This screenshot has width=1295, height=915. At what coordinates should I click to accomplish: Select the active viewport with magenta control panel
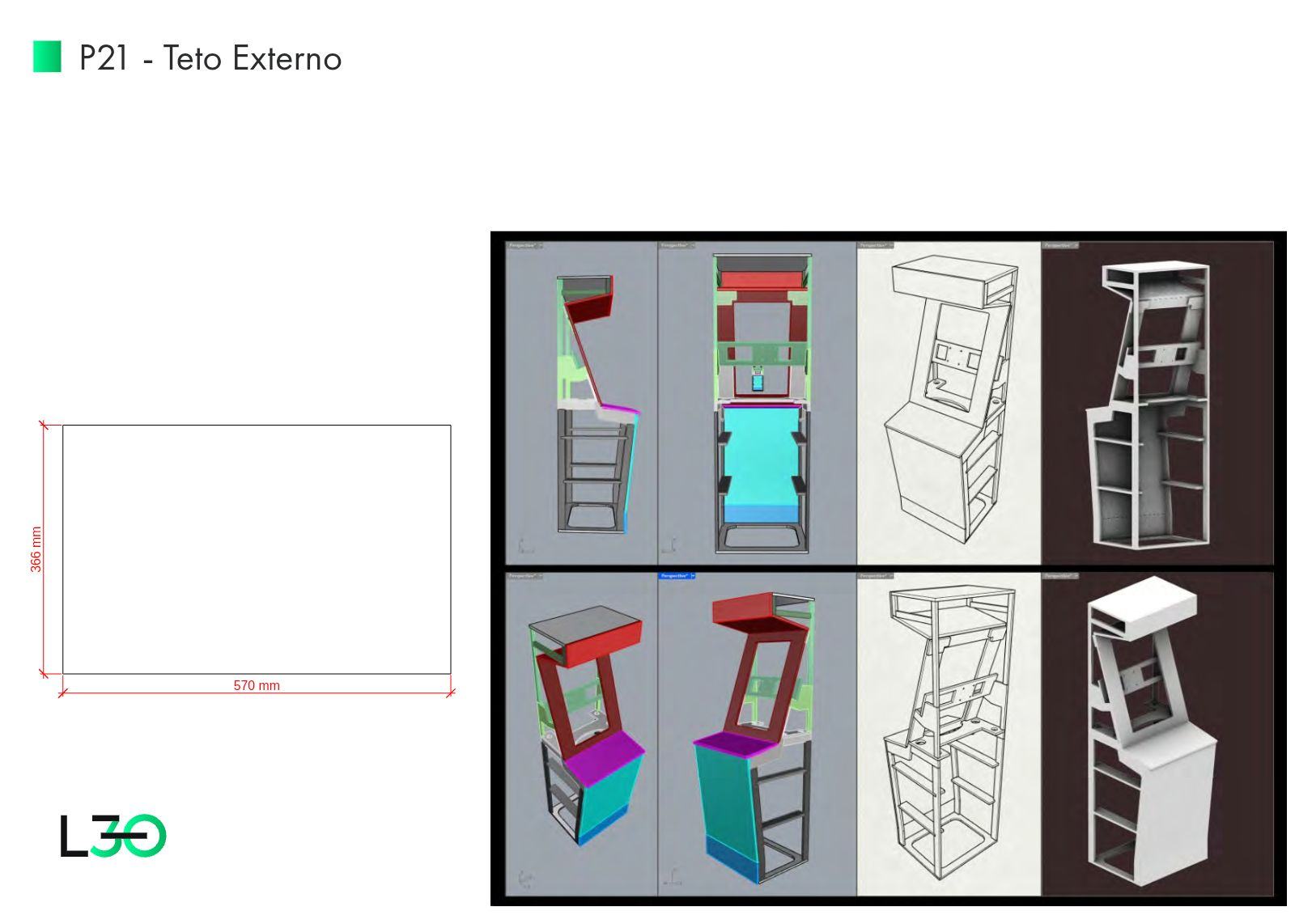[x=758, y=734]
